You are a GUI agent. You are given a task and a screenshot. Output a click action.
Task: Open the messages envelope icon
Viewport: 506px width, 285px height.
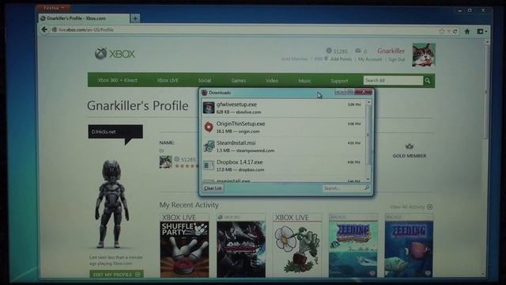pyautogui.click(x=358, y=51)
